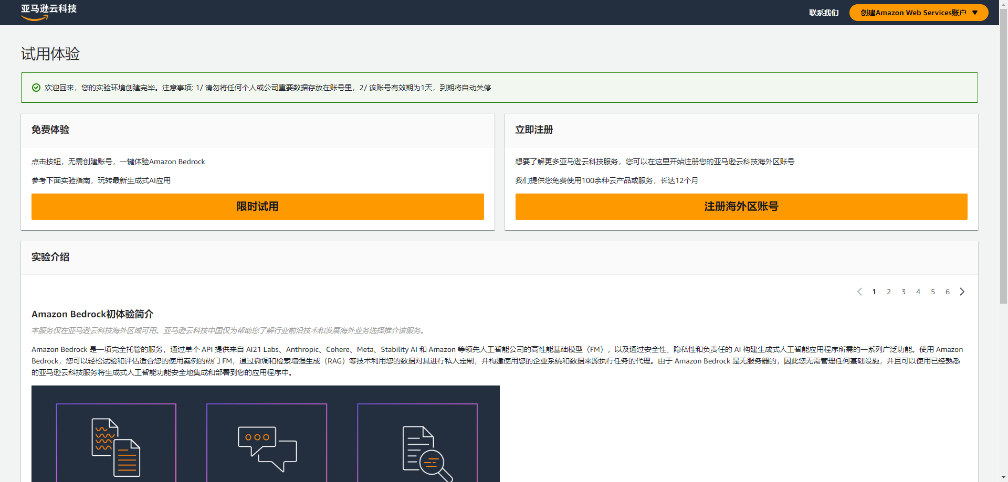Go to next page chevron in pagination
Screen dimensions: 1008x482
pyautogui.click(x=962, y=292)
